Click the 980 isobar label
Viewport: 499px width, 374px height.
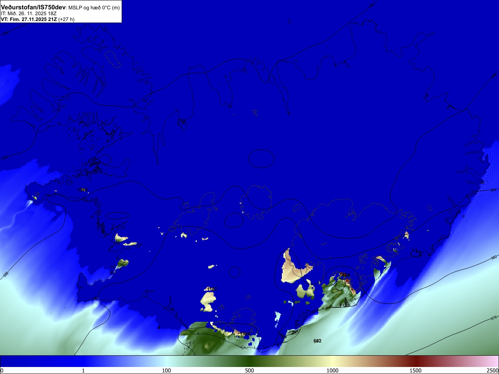(494, 258)
